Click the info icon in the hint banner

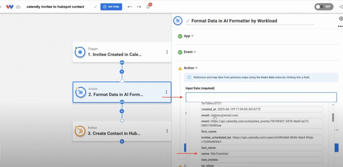(x=189, y=77)
